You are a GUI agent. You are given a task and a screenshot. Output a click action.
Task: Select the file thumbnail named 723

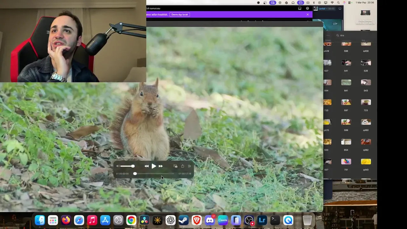coord(366,102)
